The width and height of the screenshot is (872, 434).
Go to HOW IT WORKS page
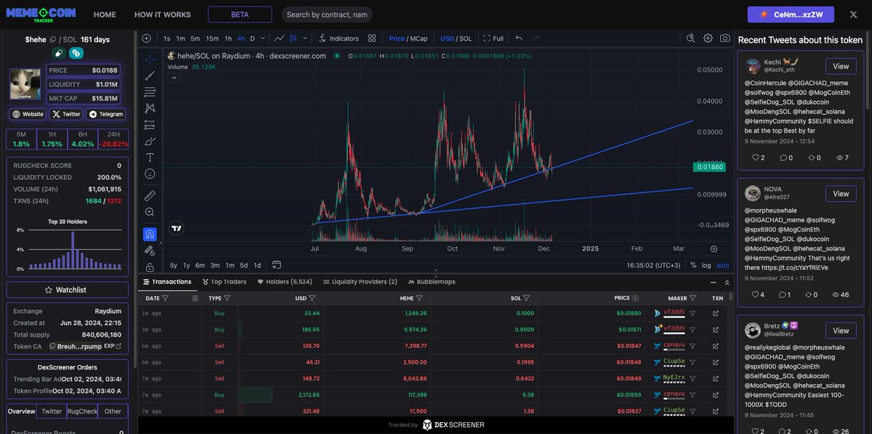click(x=163, y=15)
